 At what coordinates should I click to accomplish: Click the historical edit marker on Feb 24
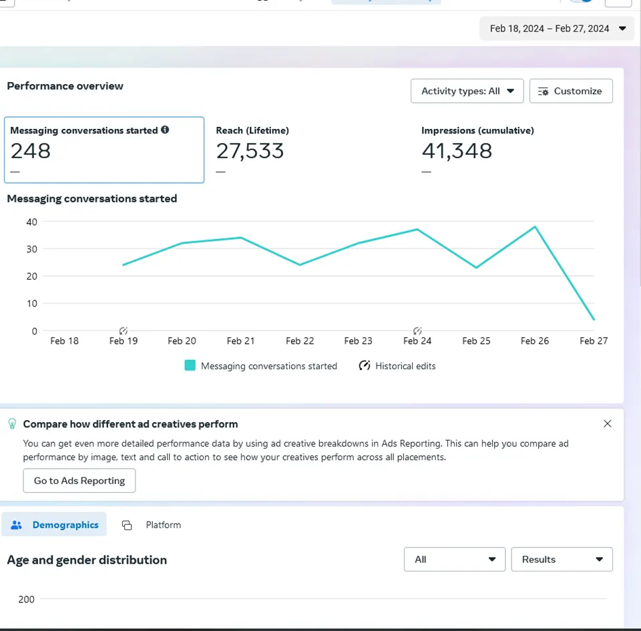417,331
